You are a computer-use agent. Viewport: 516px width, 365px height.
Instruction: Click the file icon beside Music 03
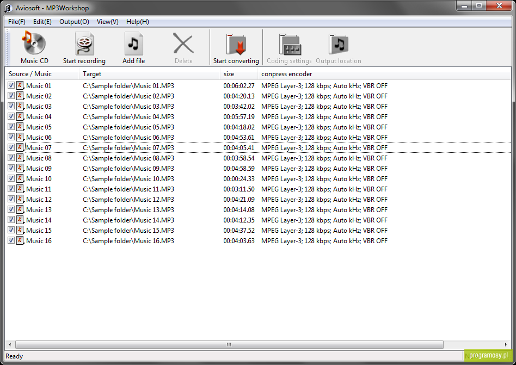click(20, 106)
